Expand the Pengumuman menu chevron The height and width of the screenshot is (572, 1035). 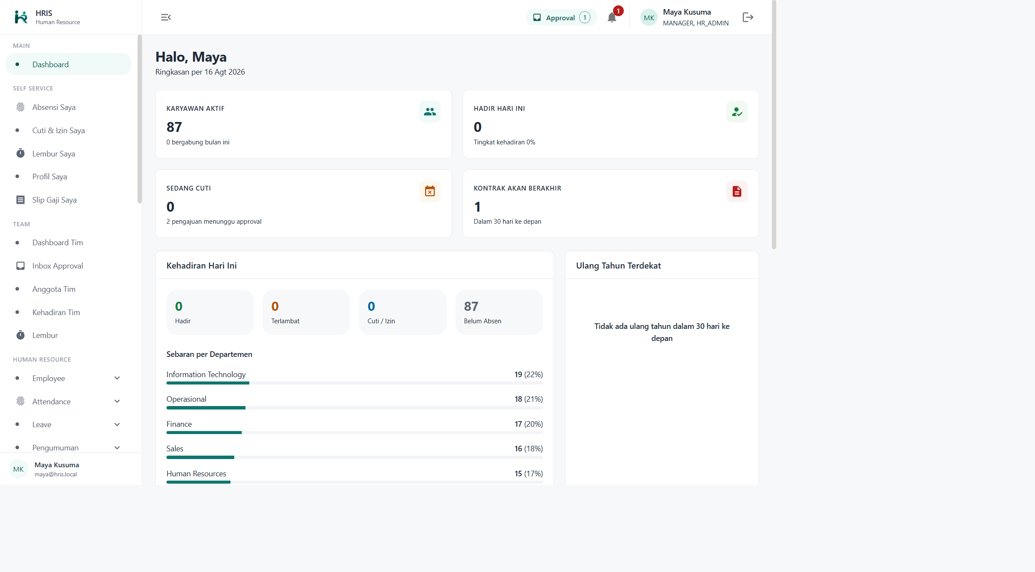pyautogui.click(x=117, y=448)
